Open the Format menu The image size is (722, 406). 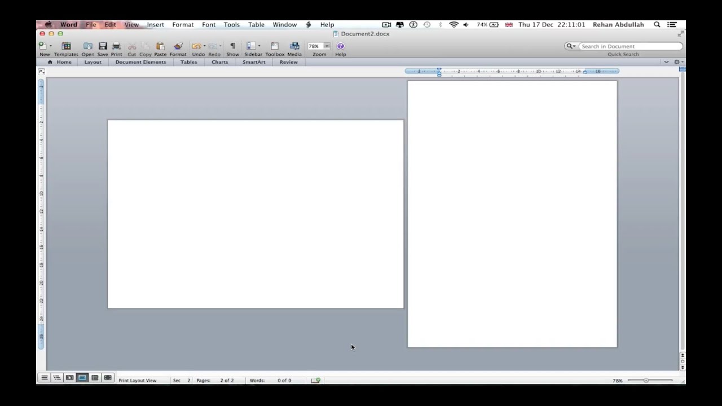(183, 25)
